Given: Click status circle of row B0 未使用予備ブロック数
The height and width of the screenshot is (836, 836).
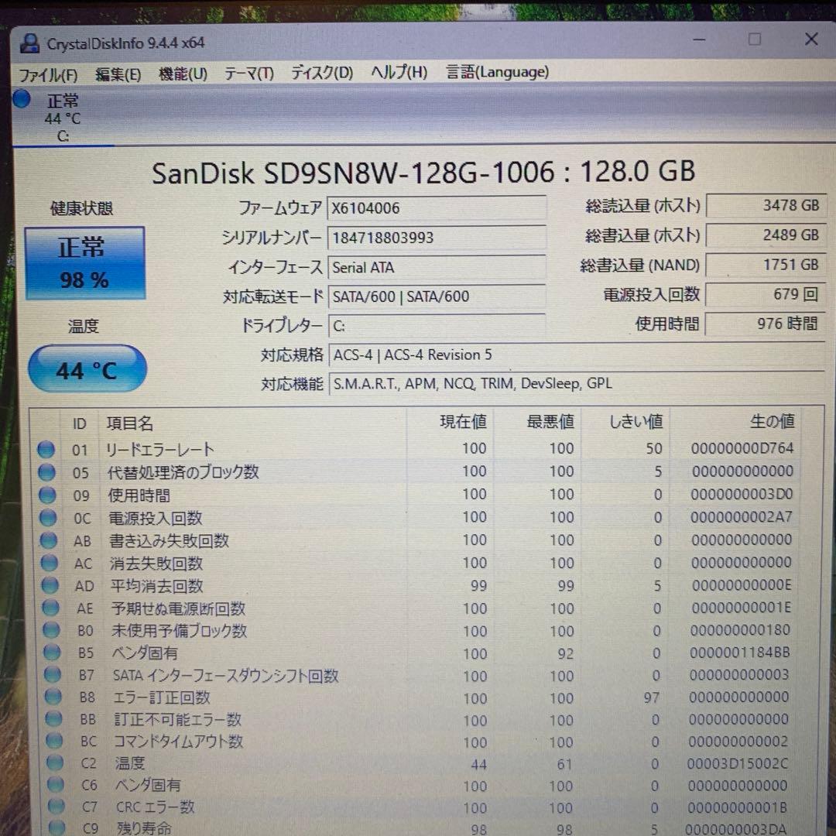Looking at the screenshot, I should coord(51,630).
